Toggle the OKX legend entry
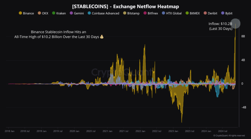Image resolution: width=251 pixels, height=139 pixels. point(40,13)
